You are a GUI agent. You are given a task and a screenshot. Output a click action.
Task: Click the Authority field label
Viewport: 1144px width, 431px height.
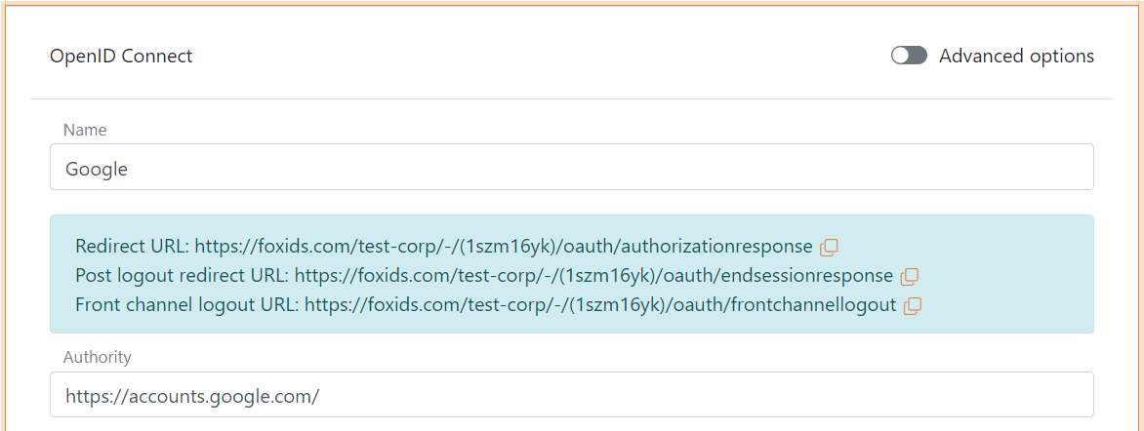coord(97,357)
